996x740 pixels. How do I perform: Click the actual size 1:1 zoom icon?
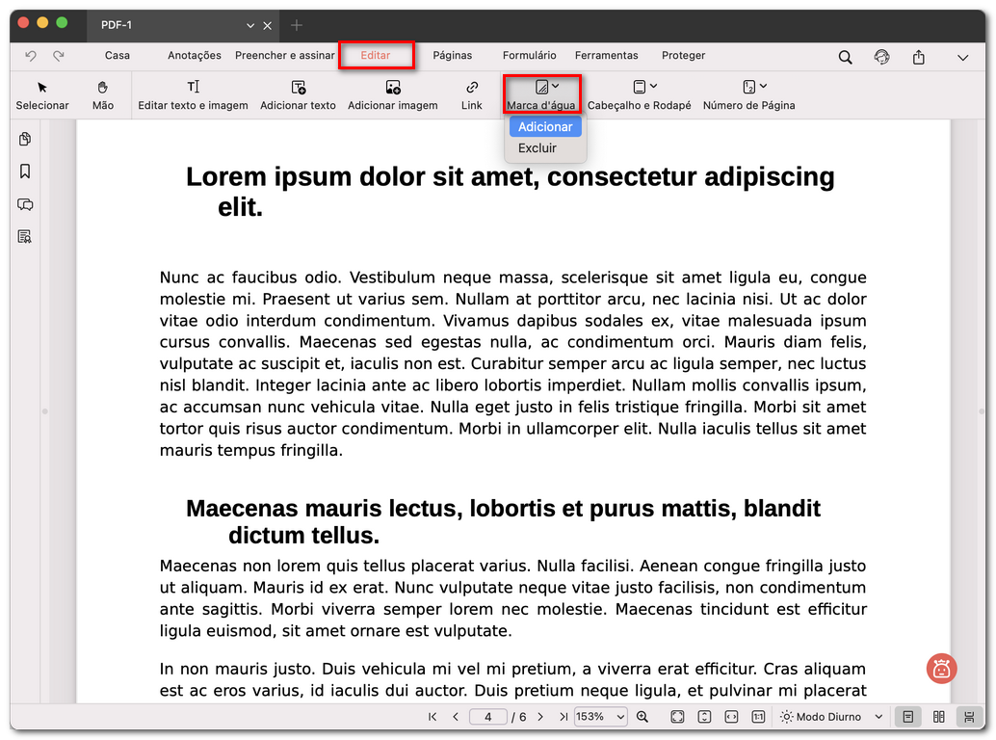pyautogui.click(x=758, y=717)
